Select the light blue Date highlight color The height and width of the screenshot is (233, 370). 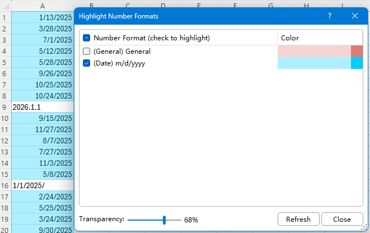pyautogui.click(x=313, y=63)
